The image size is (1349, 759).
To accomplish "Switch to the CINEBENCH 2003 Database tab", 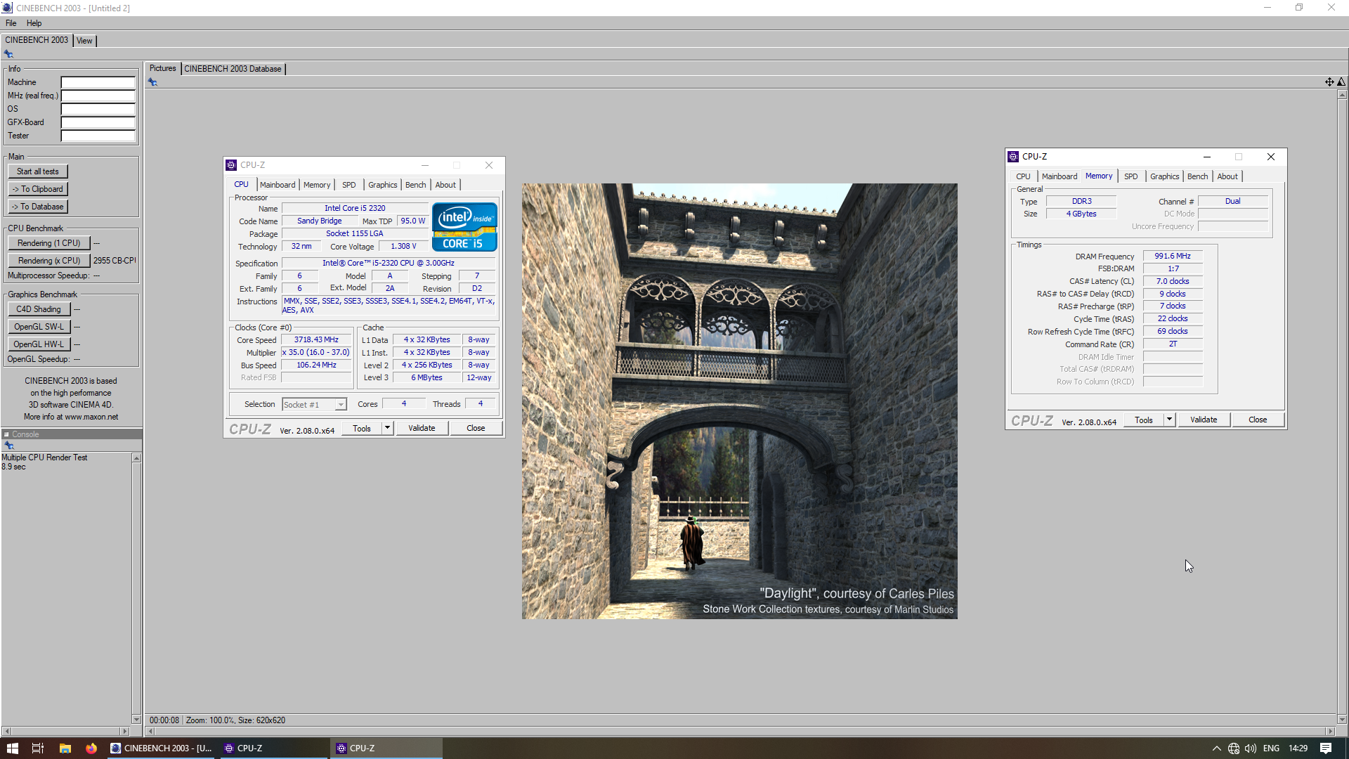I will [233, 69].
